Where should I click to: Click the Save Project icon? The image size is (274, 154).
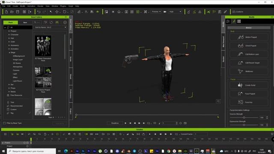[18, 12]
